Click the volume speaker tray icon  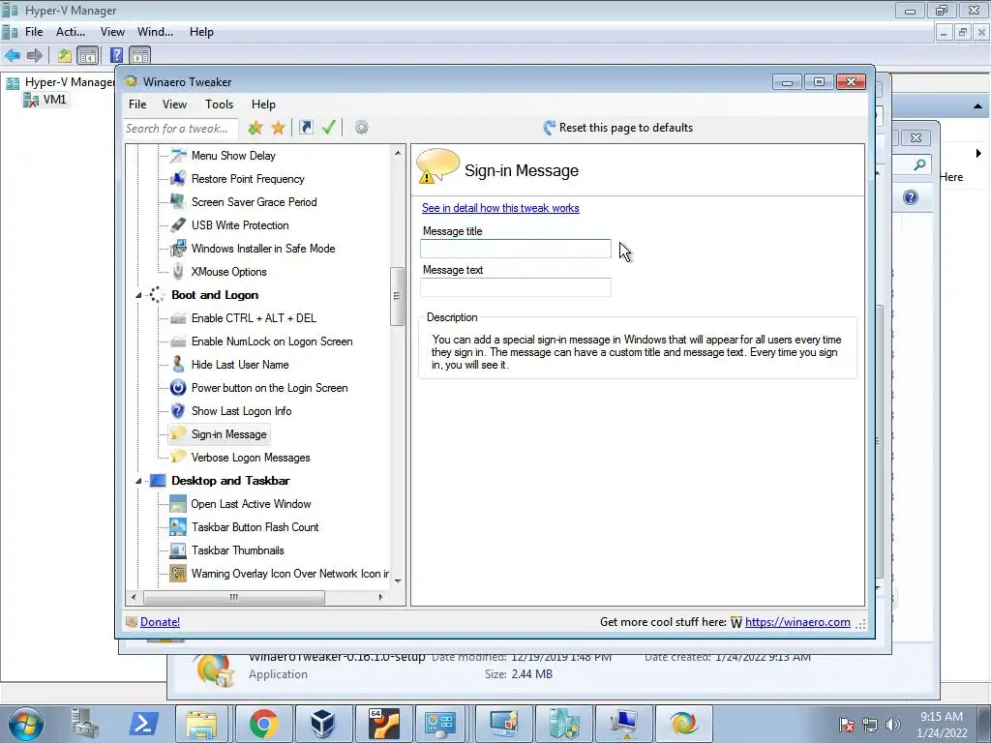[892, 724]
